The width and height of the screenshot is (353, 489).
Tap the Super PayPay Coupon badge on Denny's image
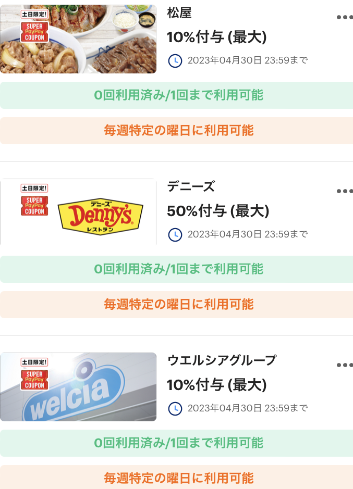[x=35, y=206]
